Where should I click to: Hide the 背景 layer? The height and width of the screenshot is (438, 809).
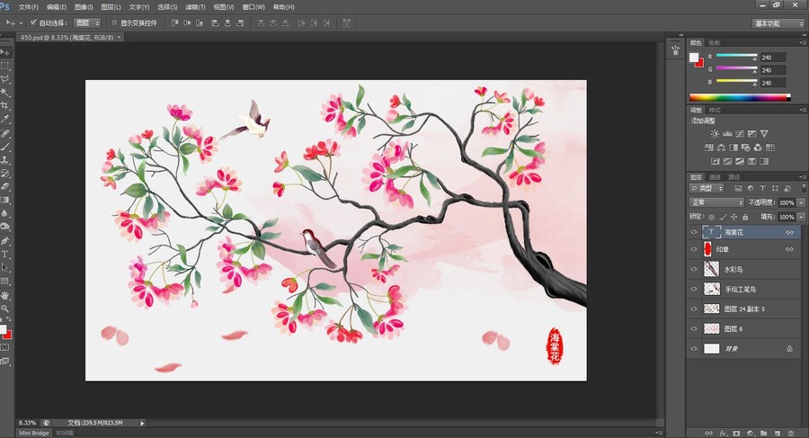point(694,349)
